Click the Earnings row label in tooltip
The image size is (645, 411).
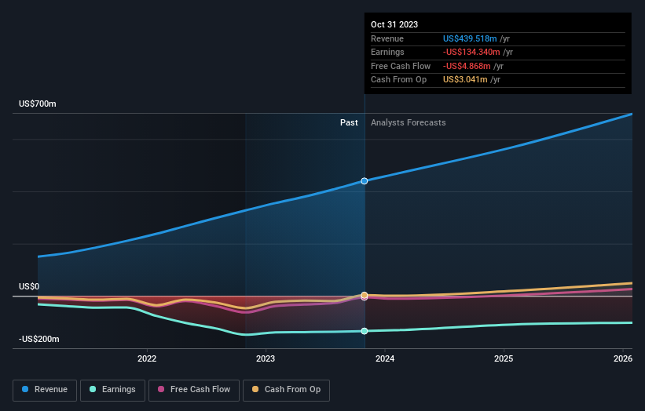coord(387,52)
